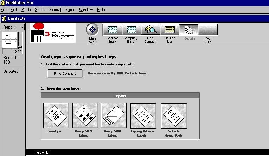Choose the Avery 5162 Labels report
Screen dimensions: 269x156
tap(85, 116)
